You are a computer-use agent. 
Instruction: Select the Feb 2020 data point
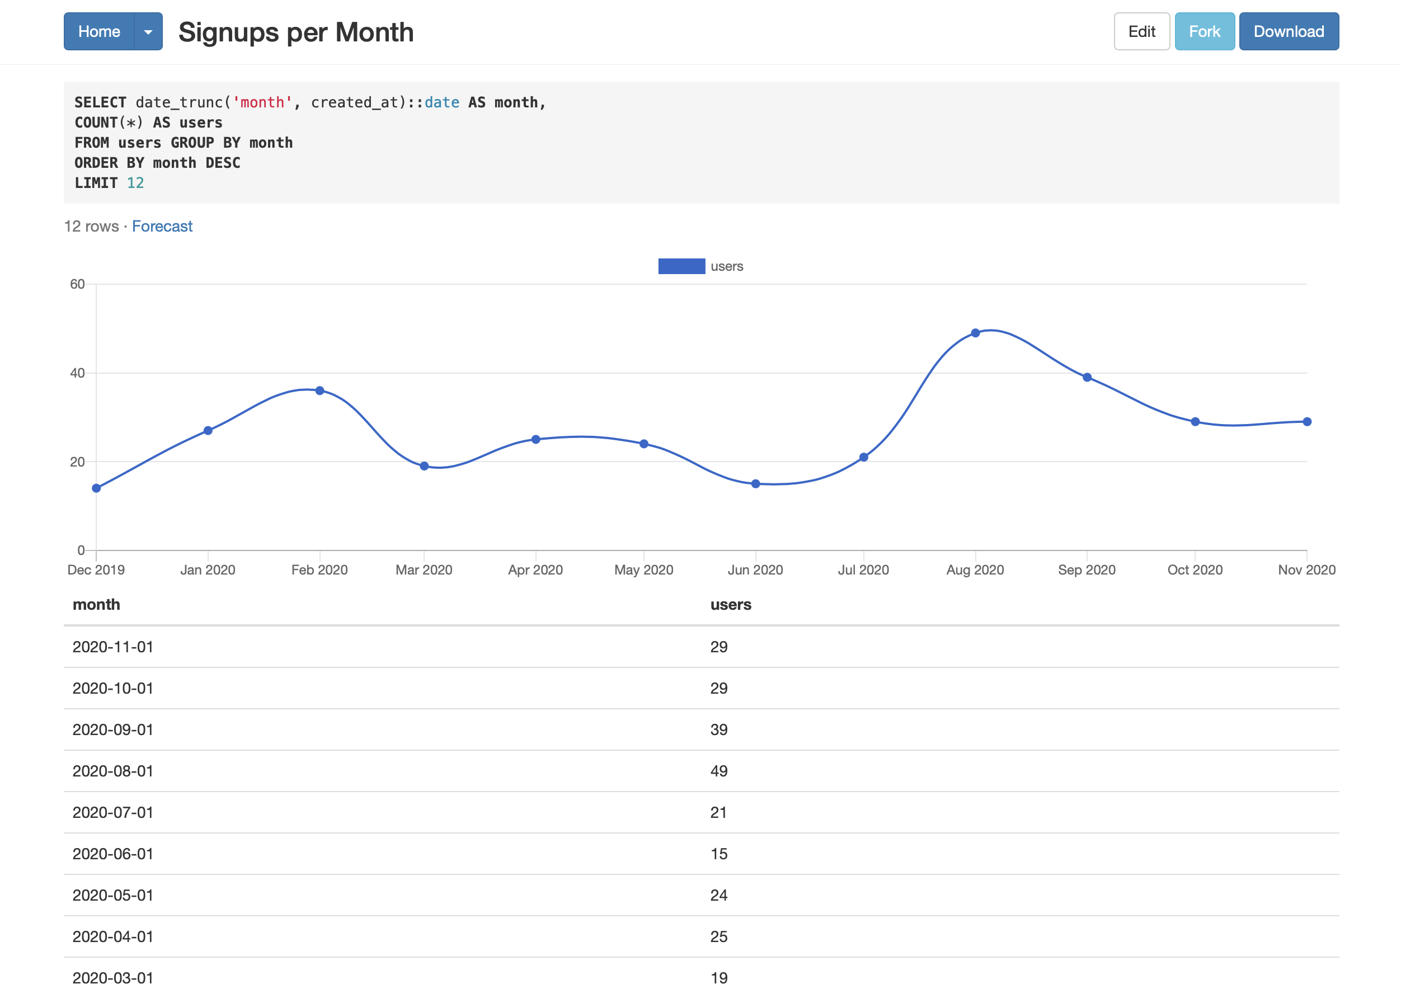pyautogui.click(x=319, y=391)
